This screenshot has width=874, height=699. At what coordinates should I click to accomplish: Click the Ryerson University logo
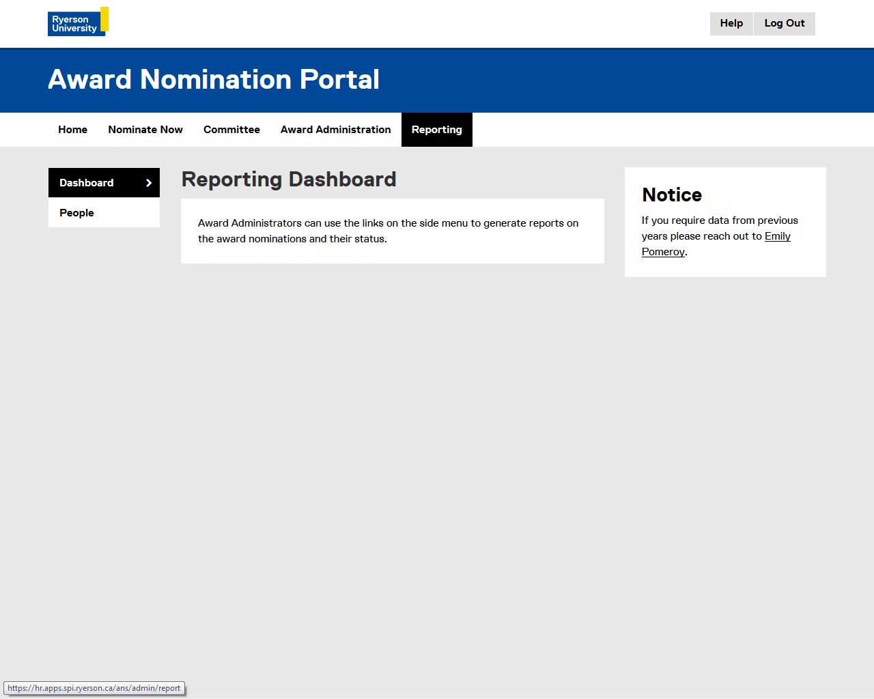[75, 24]
